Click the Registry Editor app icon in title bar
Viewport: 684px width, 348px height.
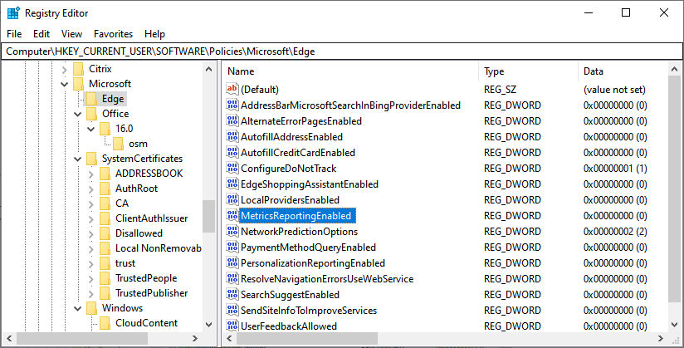pos(14,13)
